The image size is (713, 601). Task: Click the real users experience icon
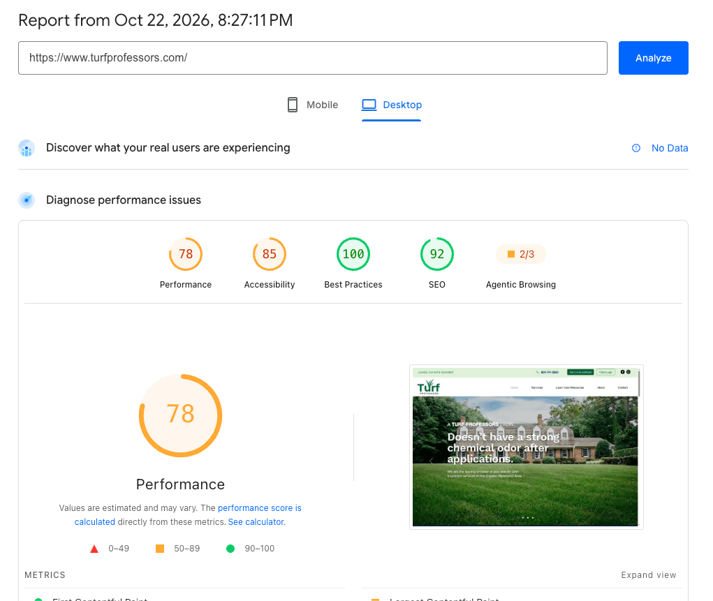point(27,148)
